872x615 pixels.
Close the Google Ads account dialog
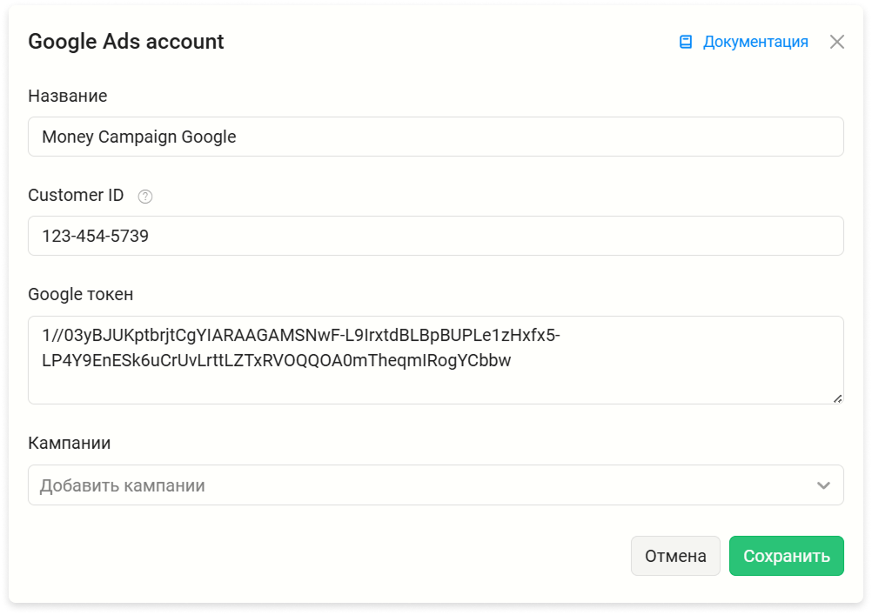[837, 42]
